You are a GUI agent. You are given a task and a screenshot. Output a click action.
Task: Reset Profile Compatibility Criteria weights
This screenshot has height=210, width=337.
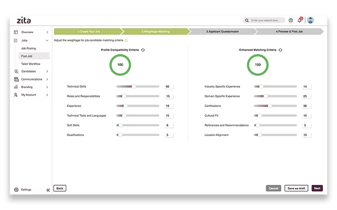tap(143, 50)
